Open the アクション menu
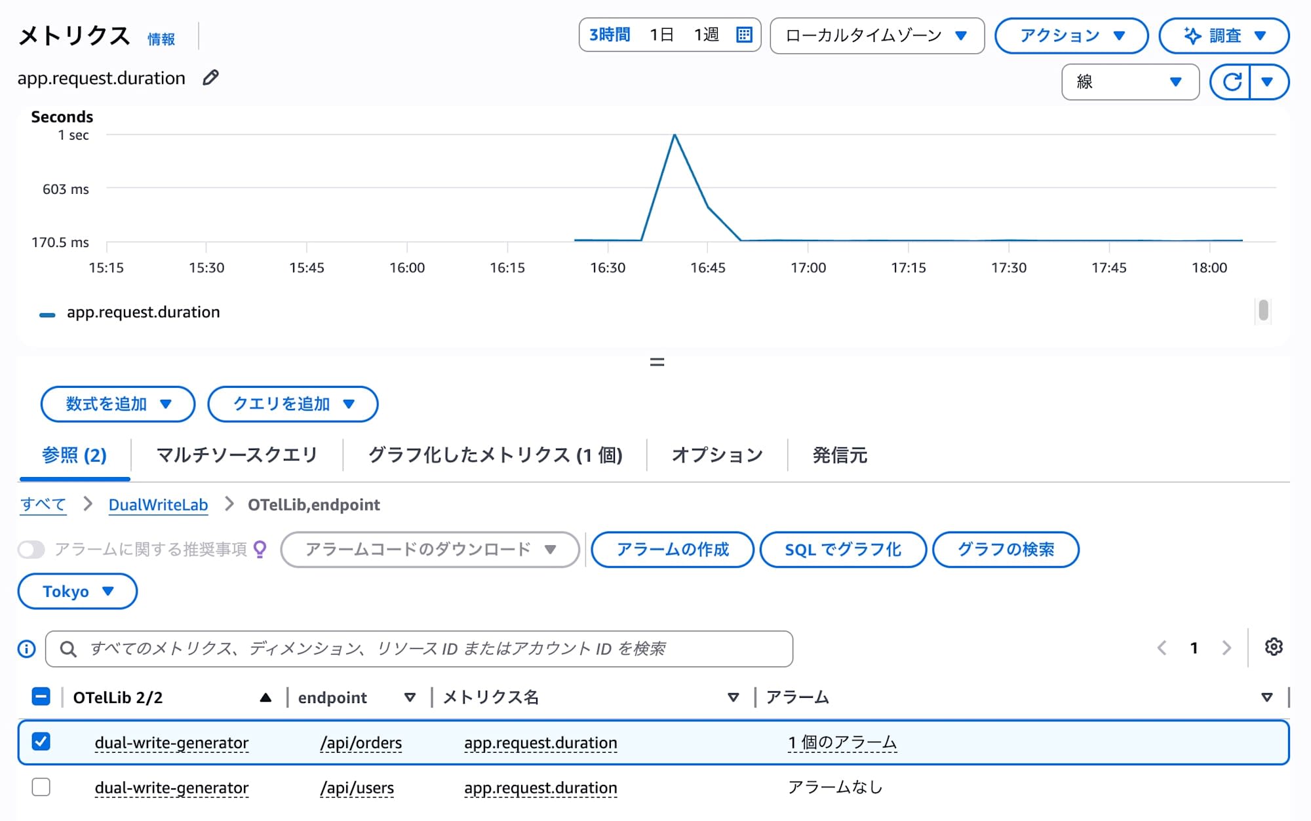This screenshot has height=821, width=1311. click(1071, 35)
